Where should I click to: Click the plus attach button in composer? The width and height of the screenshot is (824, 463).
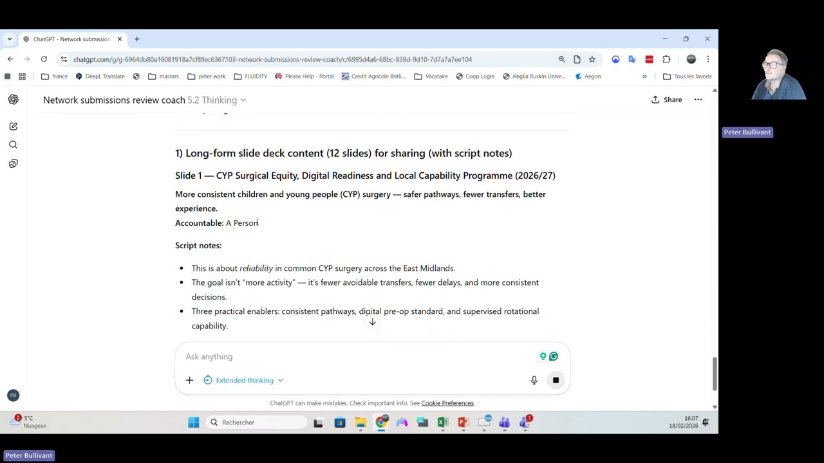tap(189, 380)
